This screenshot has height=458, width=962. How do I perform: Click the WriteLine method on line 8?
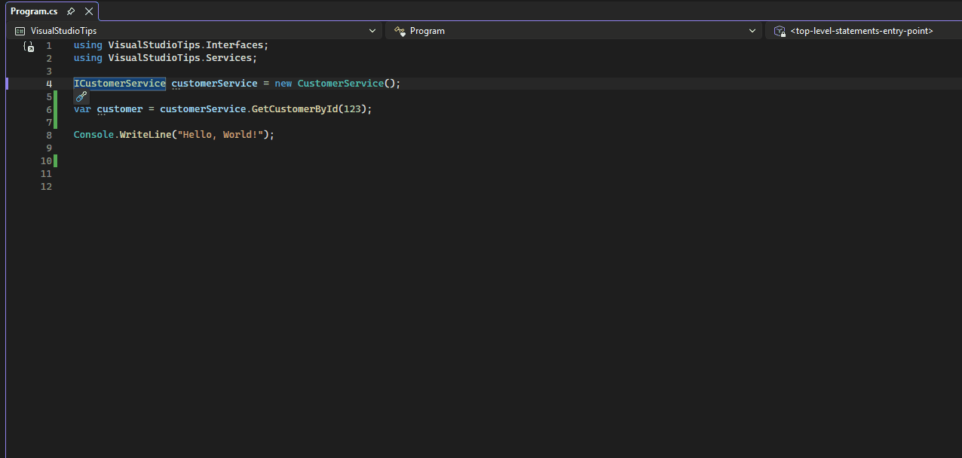click(x=145, y=135)
